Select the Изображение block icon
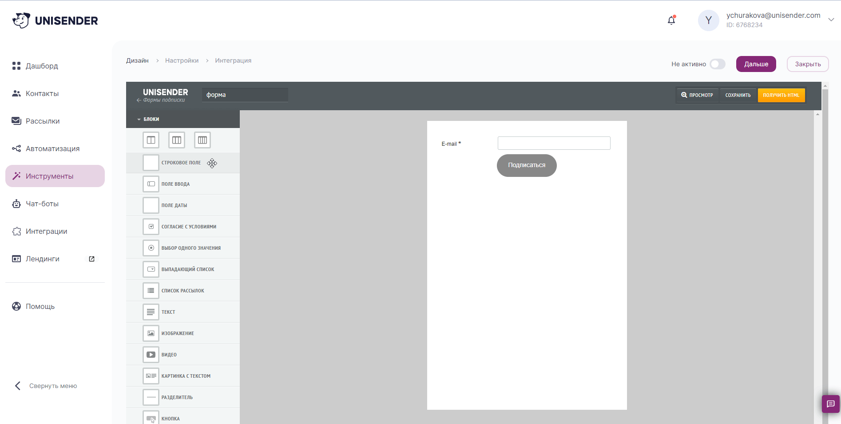This screenshot has height=424, width=841. [x=151, y=333]
